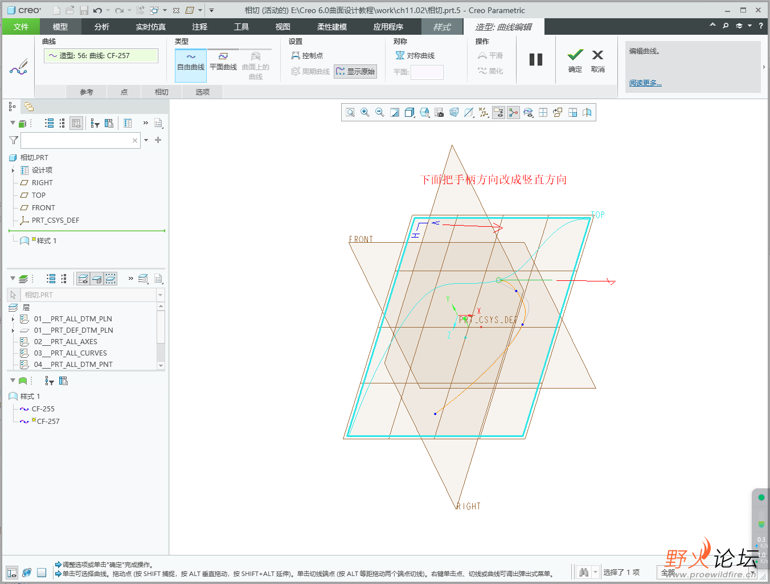Image resolution: width=770 pixels, height=584 pixels.
Task: Expand the 01__PRT_ALL_DTM_PLN layer
Action: click(13, 319)
